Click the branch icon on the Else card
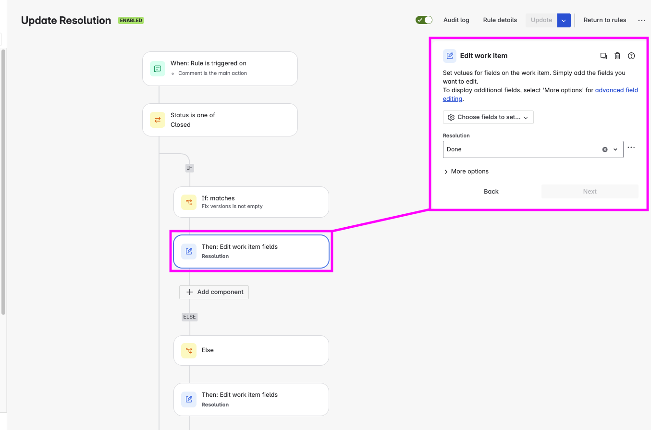The width and height of the screenshot is (651, 430). (189, 351)
